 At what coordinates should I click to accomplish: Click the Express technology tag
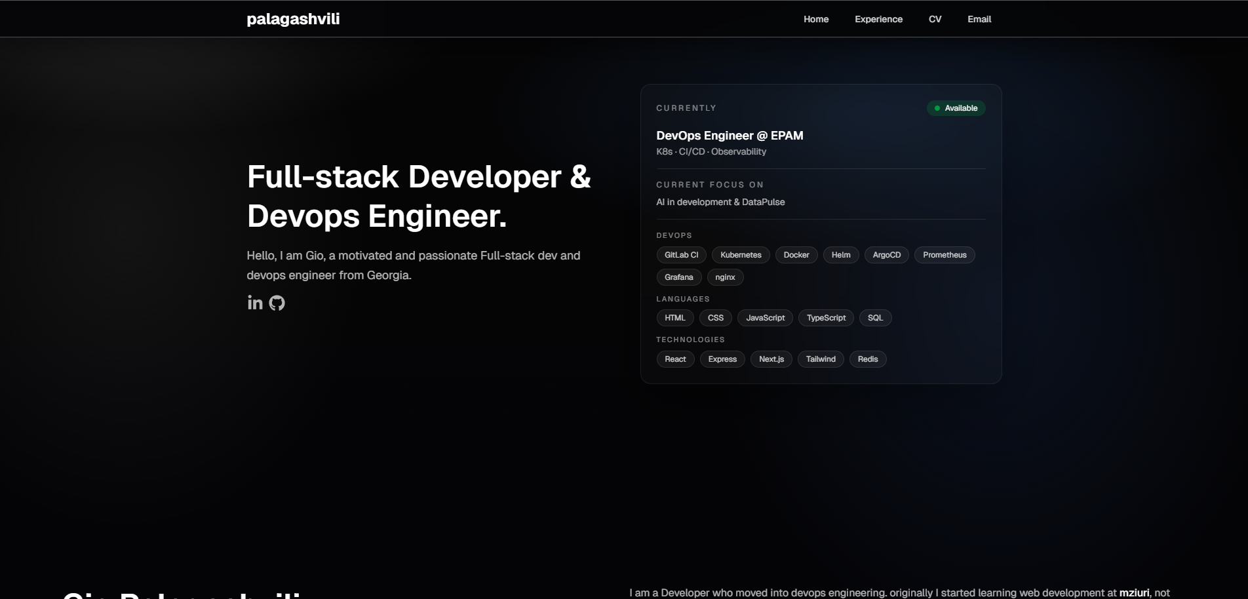click(722, 359)
